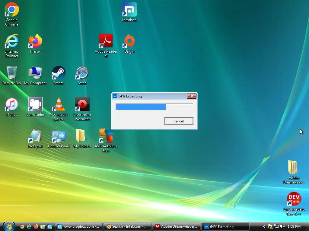Select the Adobe Dreamweaver folder on desktop

[x=294, y=172]
